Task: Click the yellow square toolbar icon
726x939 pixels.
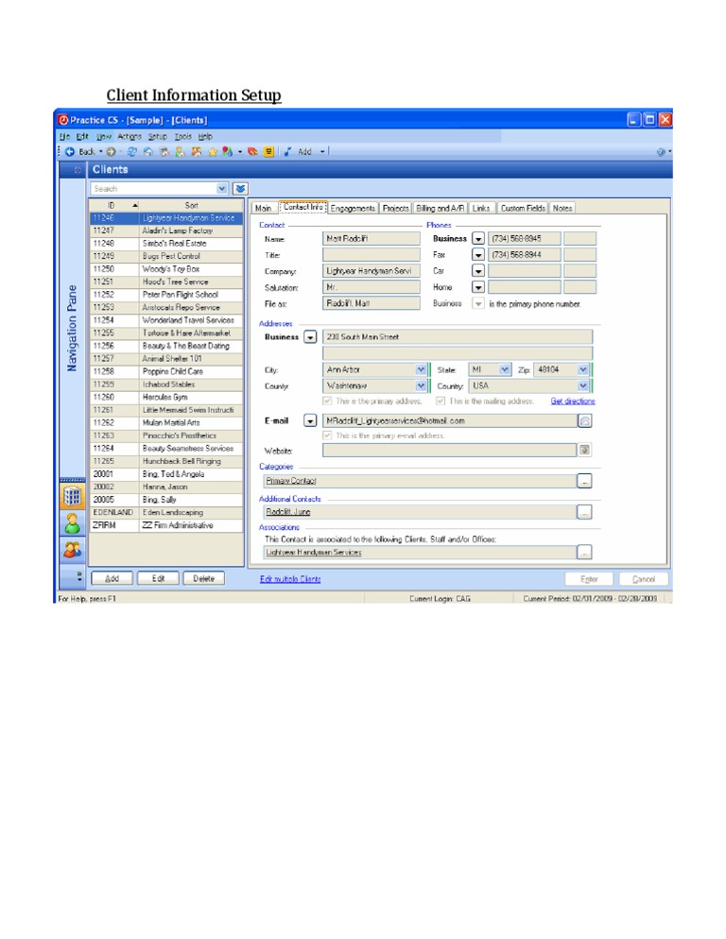Action: tap(268, 152)
